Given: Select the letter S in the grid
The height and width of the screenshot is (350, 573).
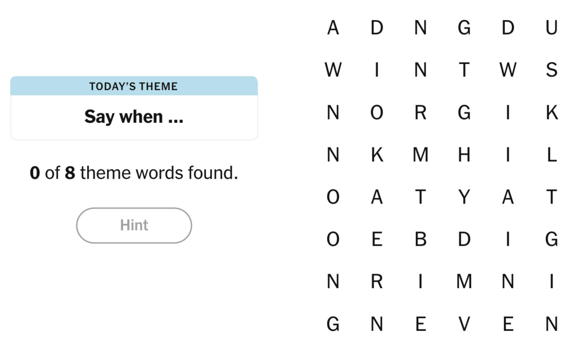Looking at the screenshot, I should pos(552,70).
